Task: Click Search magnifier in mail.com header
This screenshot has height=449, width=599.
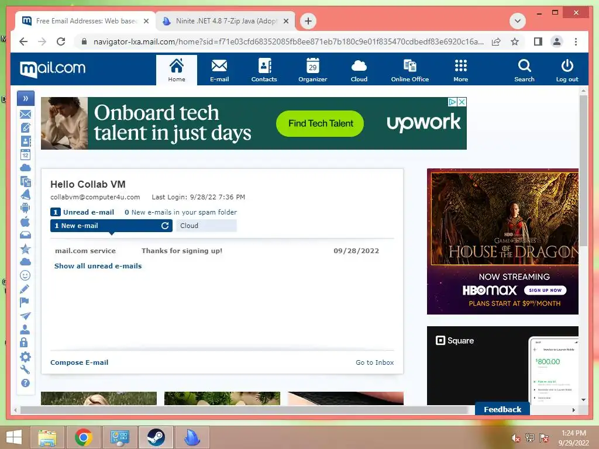Action: click(x=524, y=70)
